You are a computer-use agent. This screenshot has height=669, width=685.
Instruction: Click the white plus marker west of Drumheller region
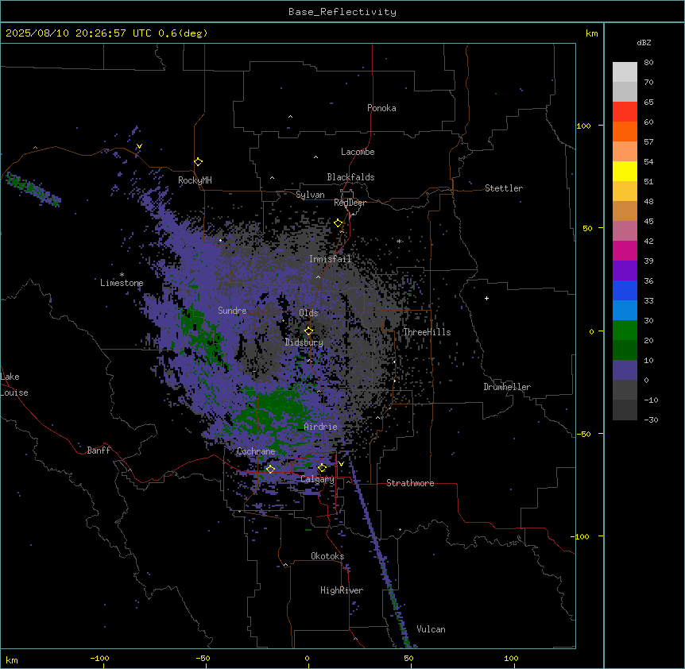[486, 298]
